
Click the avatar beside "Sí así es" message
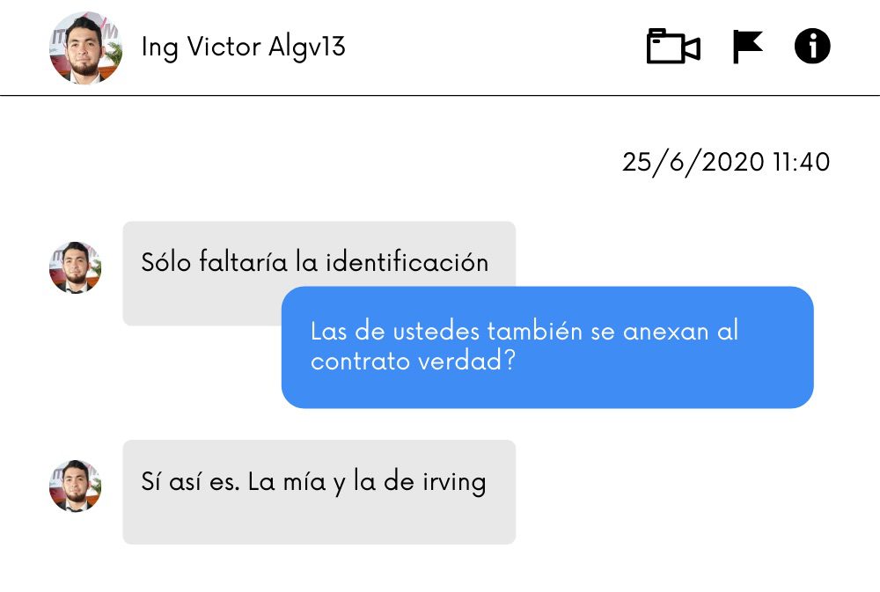(x=75, y=486)
